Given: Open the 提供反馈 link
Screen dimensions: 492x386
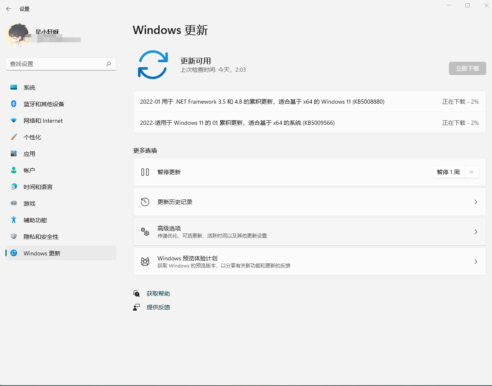Looking at the screenshot, I should click(x=158, y=307).
